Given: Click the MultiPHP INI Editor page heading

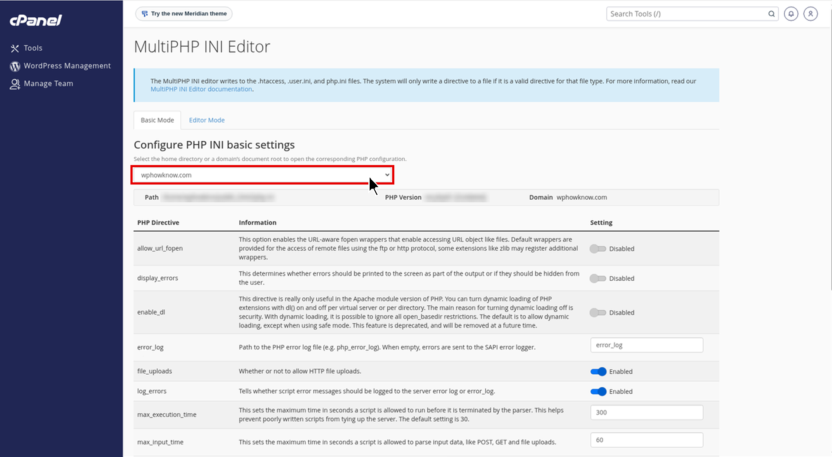Looking at the screenshot, I should coord(202,47).
